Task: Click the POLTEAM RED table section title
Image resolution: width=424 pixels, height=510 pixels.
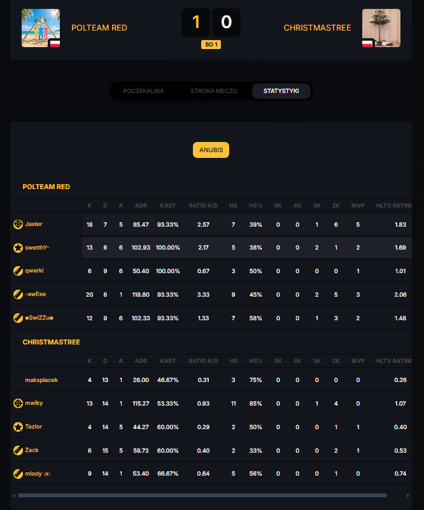Action: coord(46,187)
